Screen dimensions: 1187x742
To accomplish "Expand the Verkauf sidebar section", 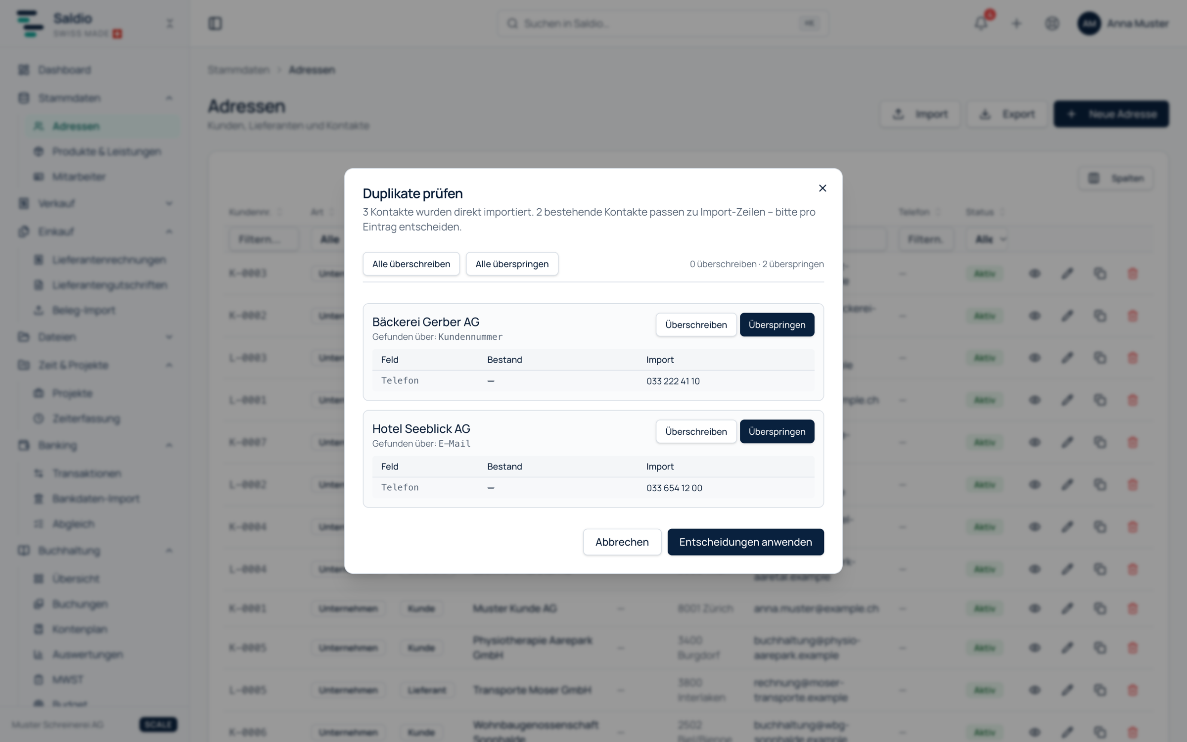I will [169, 203].
